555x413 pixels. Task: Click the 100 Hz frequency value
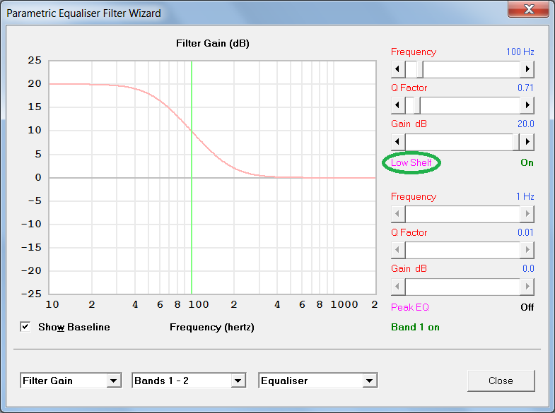520,52
